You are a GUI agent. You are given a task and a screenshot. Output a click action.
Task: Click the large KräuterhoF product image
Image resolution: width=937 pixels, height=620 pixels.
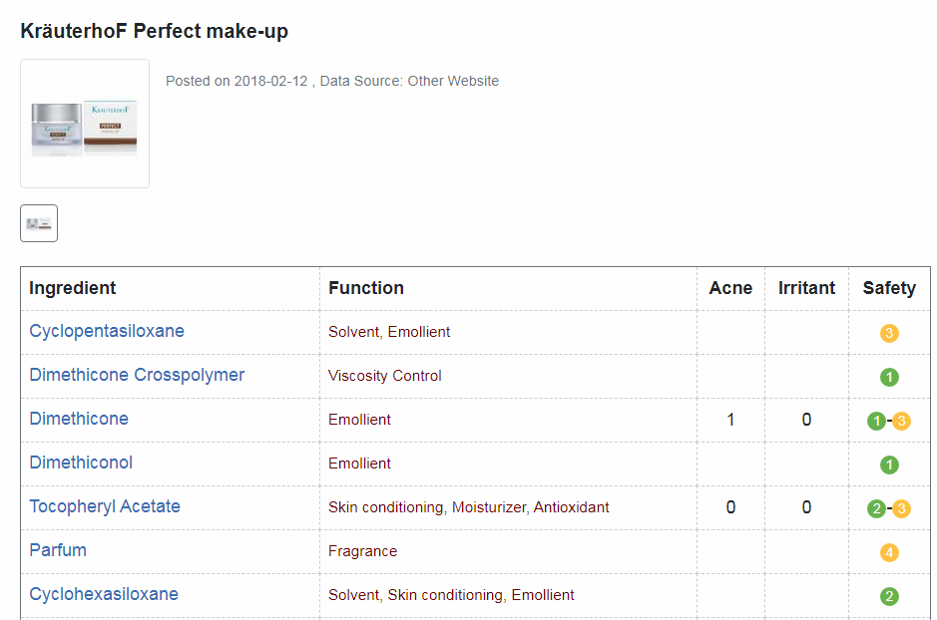point(85,124)
